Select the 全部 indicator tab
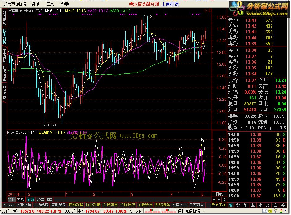This screenshot has width=291, height=215. click(30, 200)
